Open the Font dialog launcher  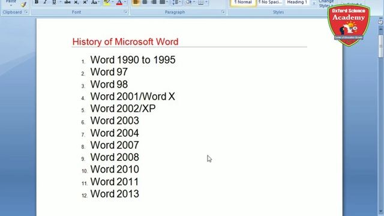[x=126, y=12]
